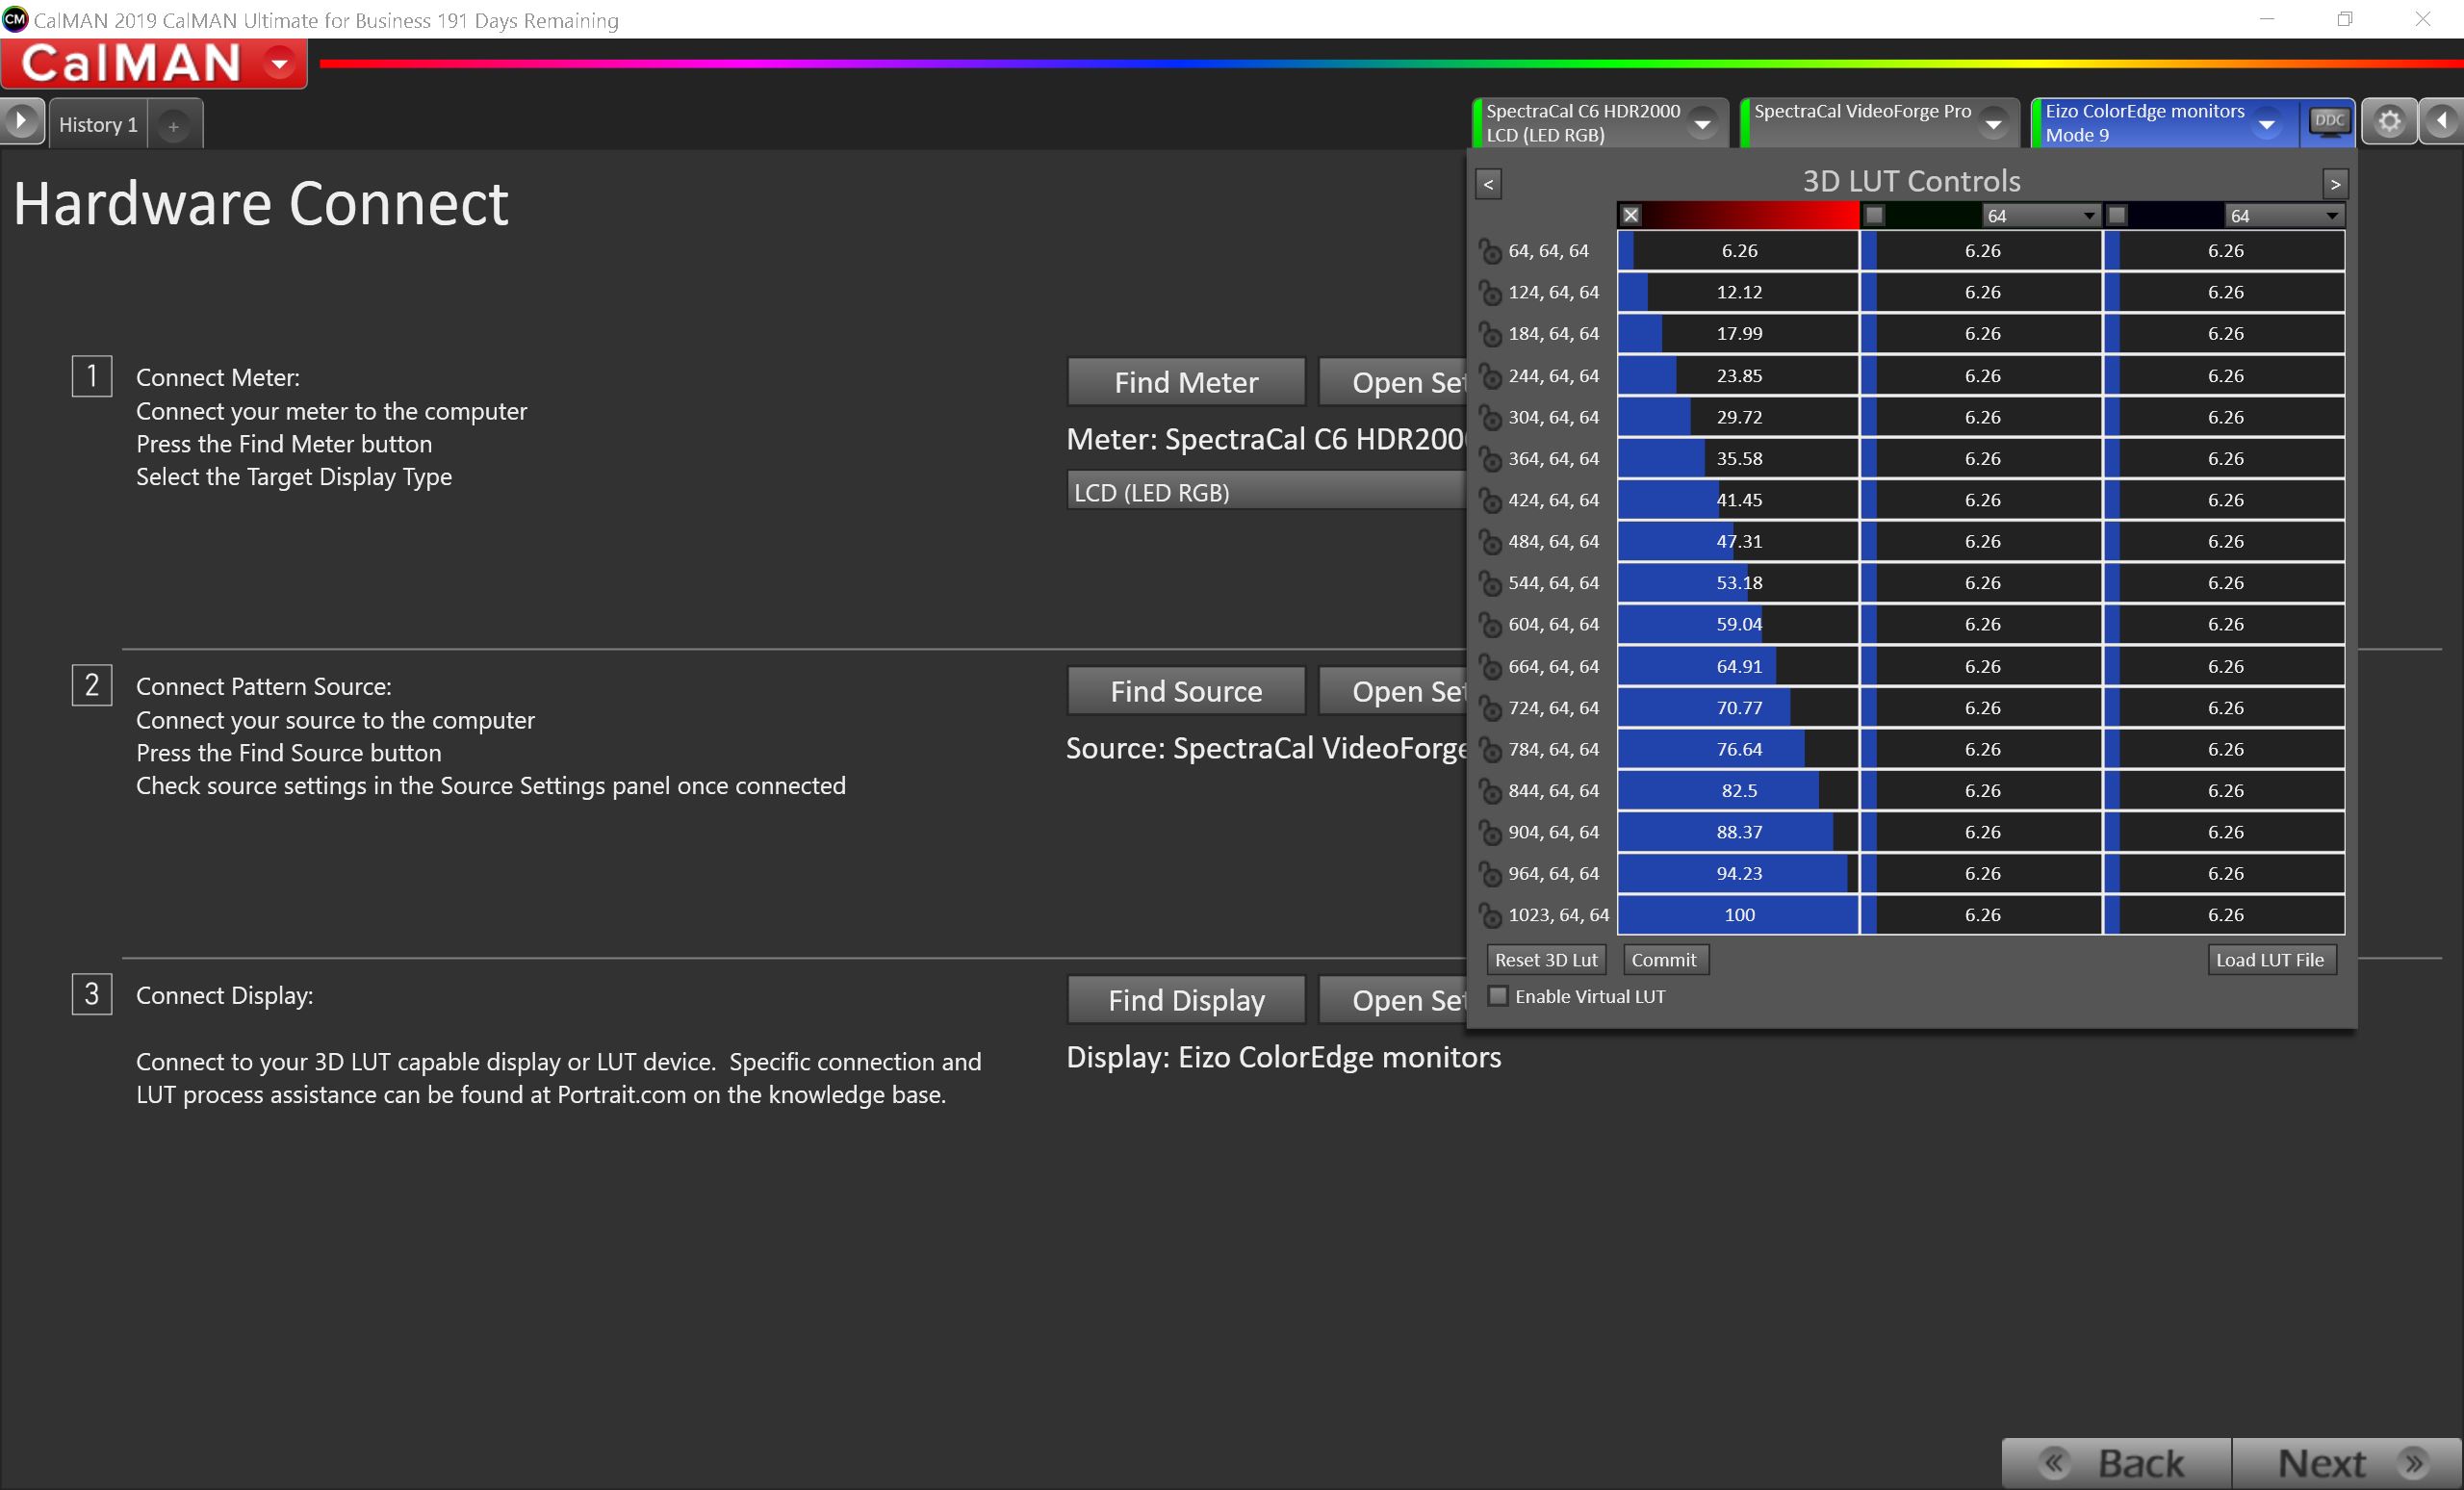The image size is (2464, 1490).
Task: Expand the SpectraCal C6 HDR2000 meter dropdown
Action: tap(1702, 124)
